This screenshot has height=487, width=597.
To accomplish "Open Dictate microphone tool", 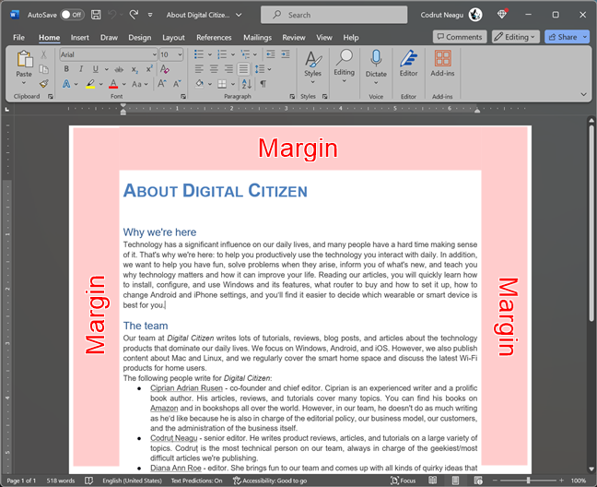I will coord(376,64).
